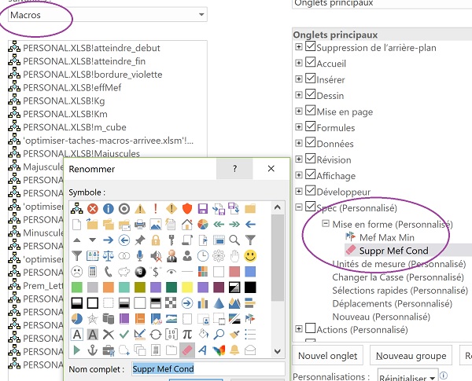Select the colorful butterfly symbol
This screenshot has width=472, height=381.
219,350
